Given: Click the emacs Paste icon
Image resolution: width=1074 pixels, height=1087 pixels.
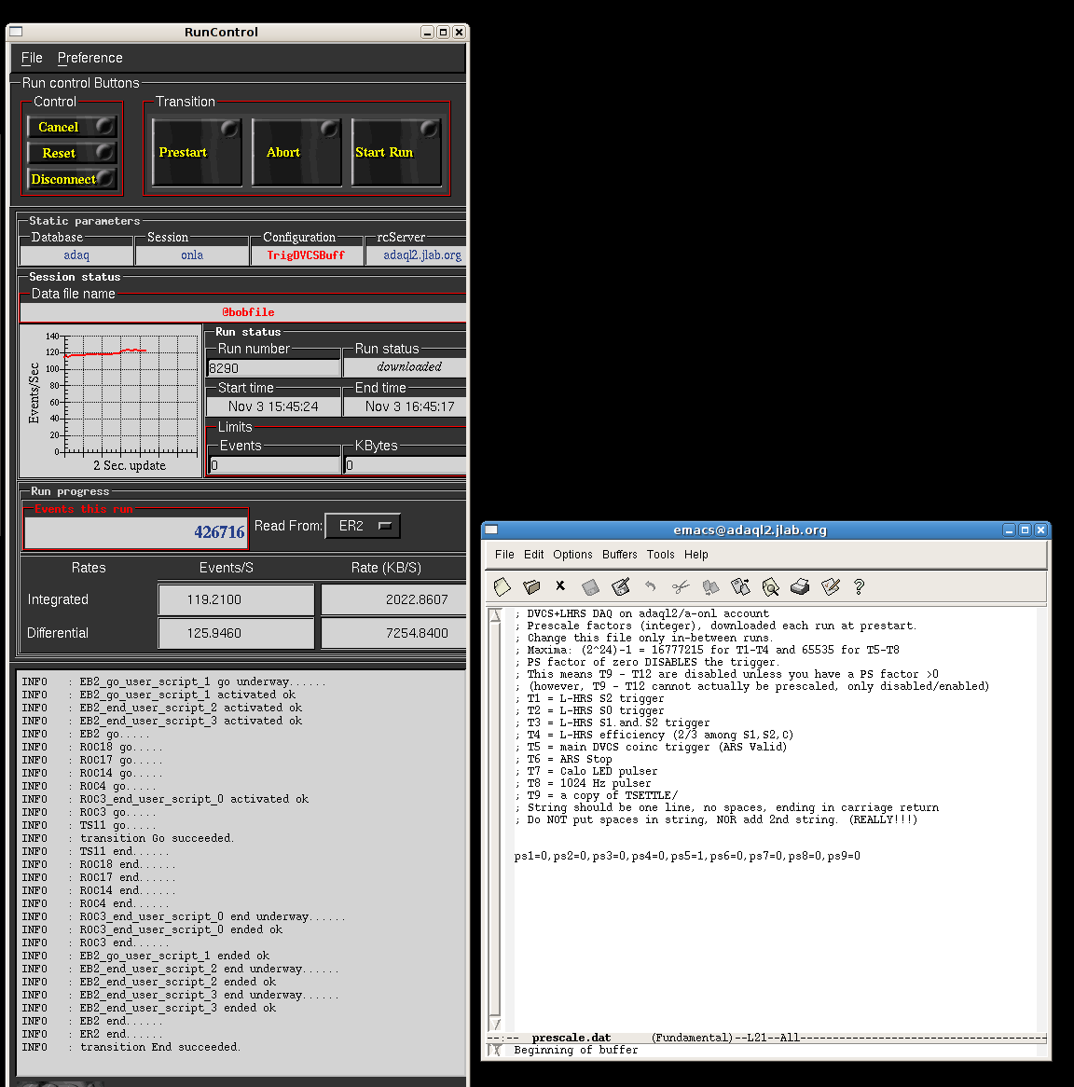Looking at the screenshot, I should pos(740,587).
